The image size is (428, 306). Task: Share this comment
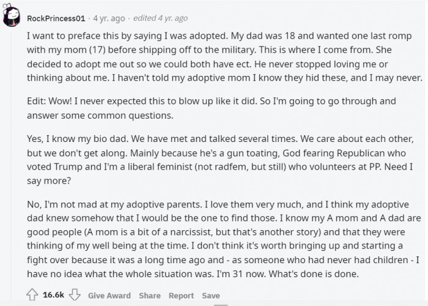150,296
